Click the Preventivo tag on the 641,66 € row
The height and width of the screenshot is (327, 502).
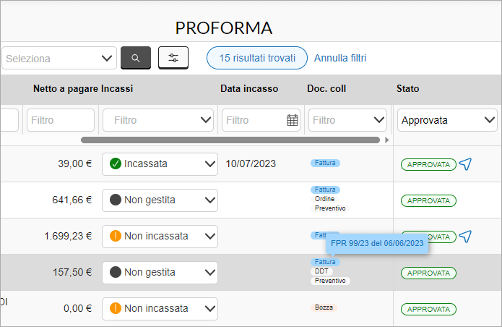point(330,208)
